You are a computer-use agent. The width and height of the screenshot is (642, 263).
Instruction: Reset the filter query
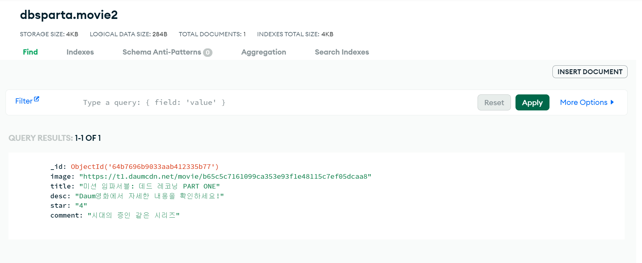tap(494, 103)
